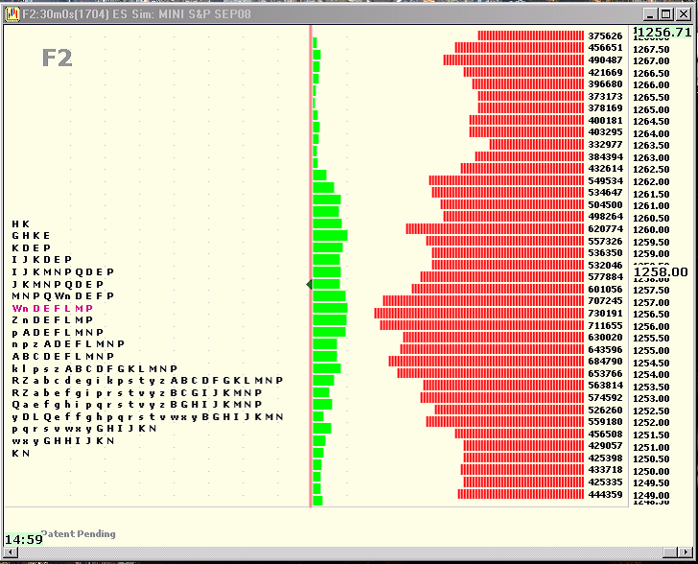Click volume value 375626
698x564 pixels.
coord(605,35)
